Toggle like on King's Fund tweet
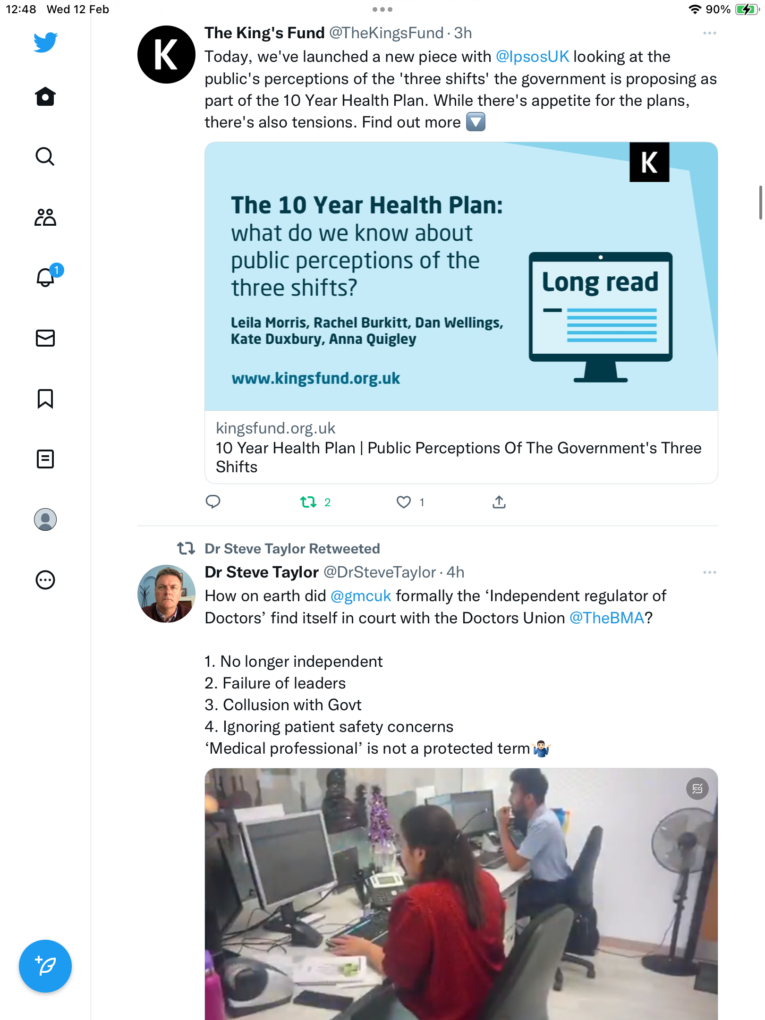The width and height of the screenshot is (765, 1020). click(404, 502)
